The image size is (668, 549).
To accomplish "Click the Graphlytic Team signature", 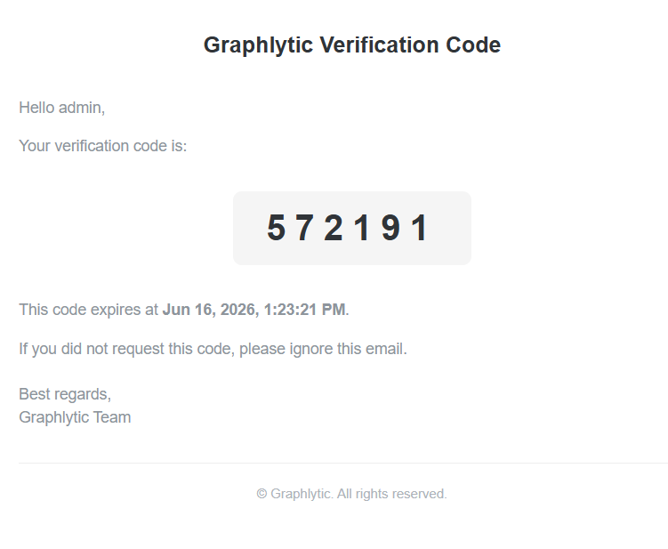I will click(x=75, y=417).
